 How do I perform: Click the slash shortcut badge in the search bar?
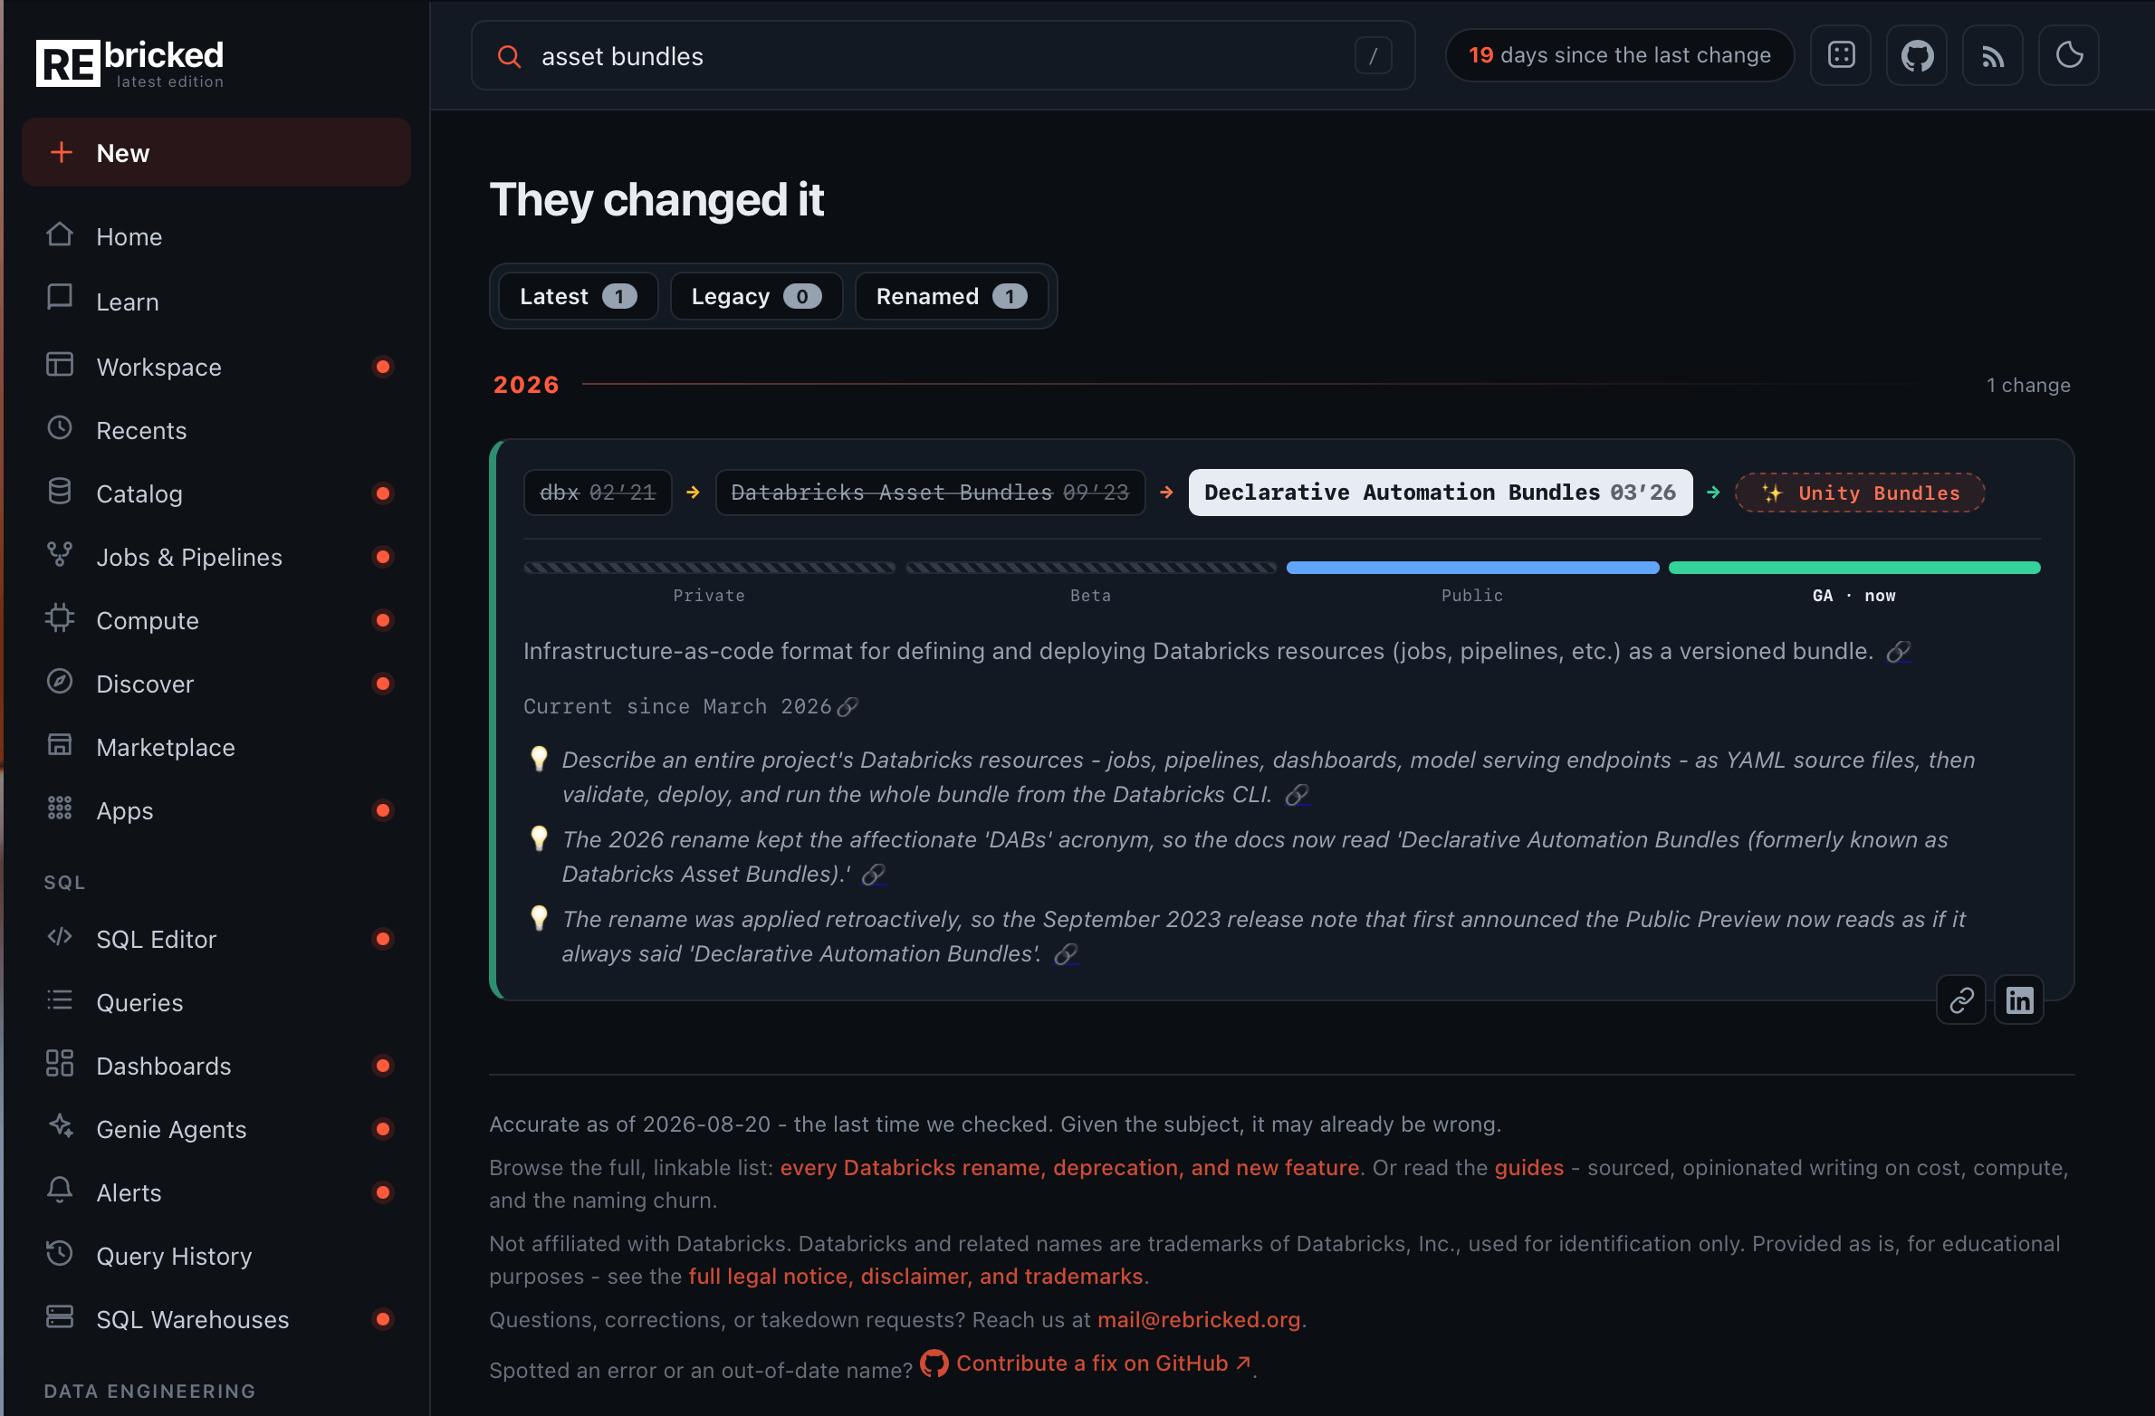point(1373,56)
